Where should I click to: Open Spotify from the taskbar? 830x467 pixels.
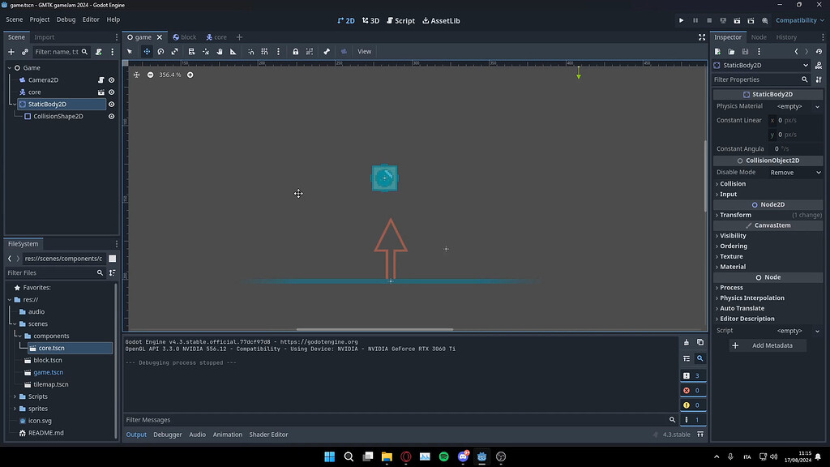click(443, 456)
